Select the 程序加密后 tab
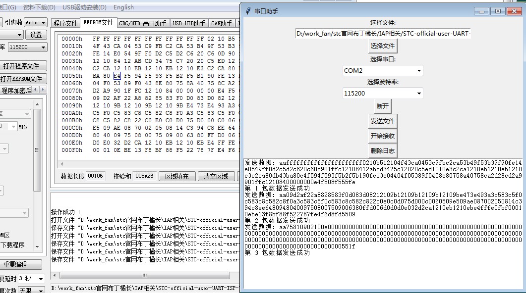The width and height of the screenshot is (526, 293). [16, 91]
